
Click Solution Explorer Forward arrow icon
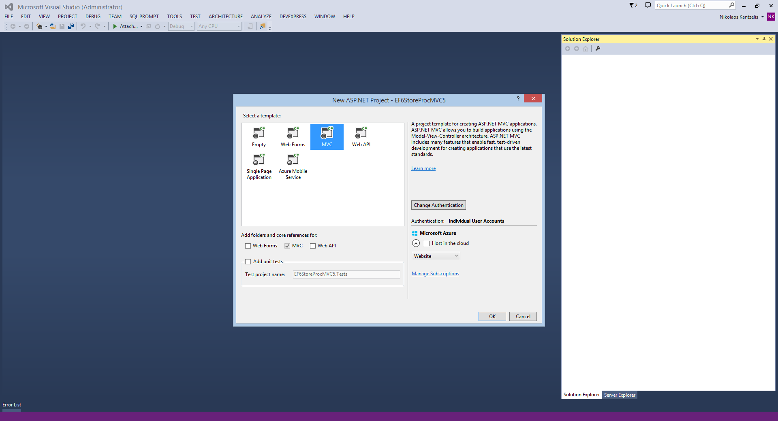point(577,49)
